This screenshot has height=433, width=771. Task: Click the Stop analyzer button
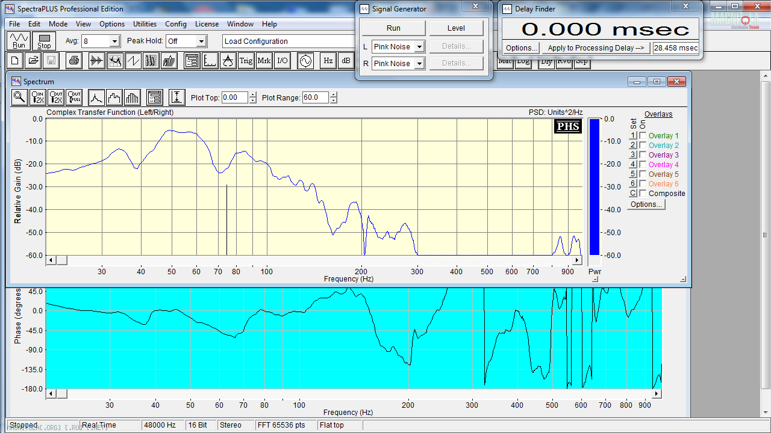tap(44, 41)
